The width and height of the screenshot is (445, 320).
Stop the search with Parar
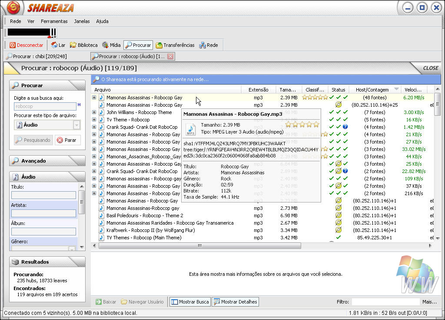(x=67, y=140)
